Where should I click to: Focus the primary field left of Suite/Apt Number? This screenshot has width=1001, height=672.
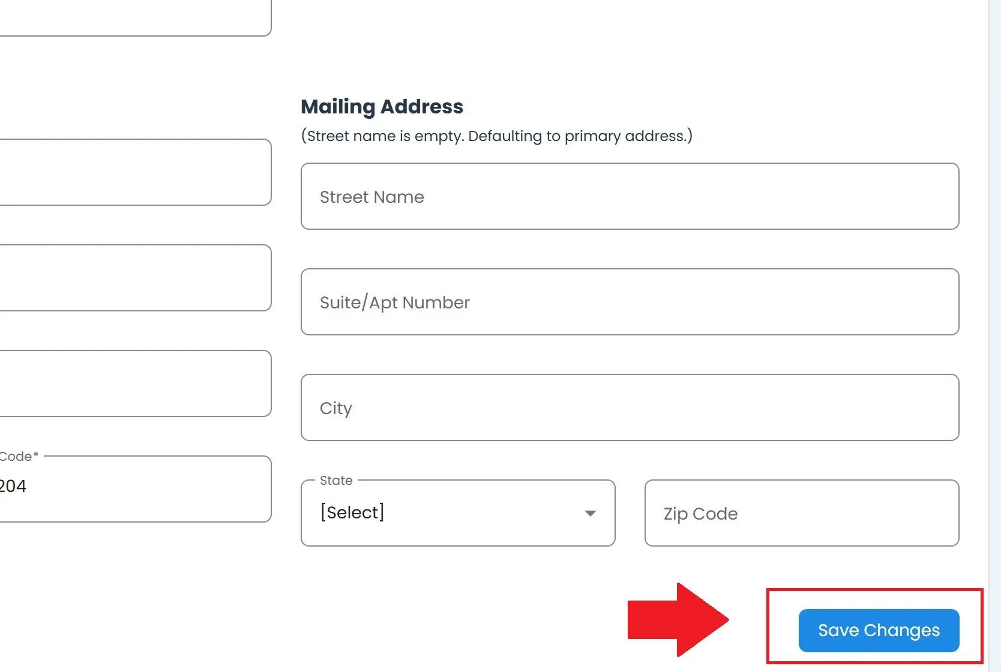tap(134, 278)
